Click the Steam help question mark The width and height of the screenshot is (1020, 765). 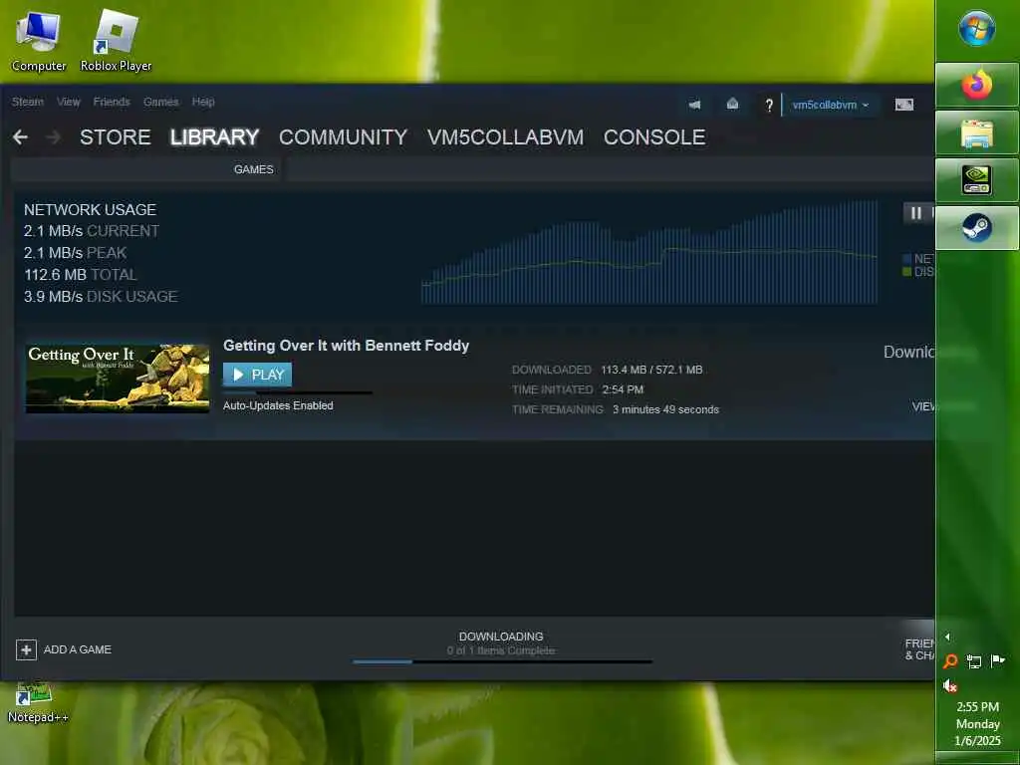(x=768, y=105)
